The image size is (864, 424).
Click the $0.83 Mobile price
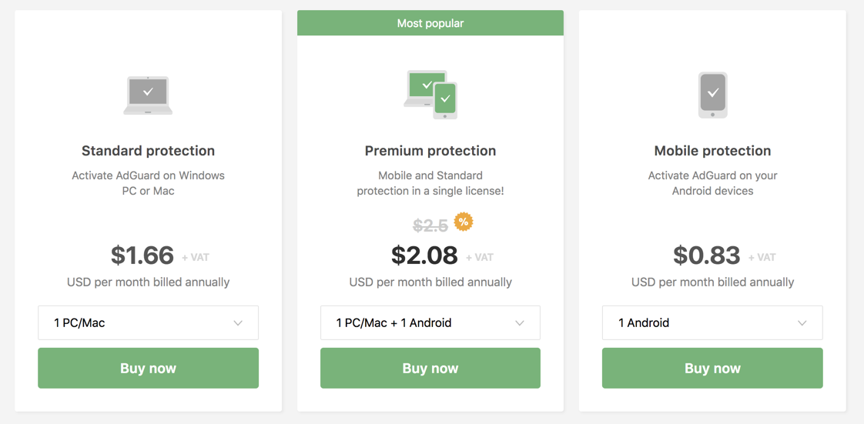pyautogui.click(x=707, y=255)
